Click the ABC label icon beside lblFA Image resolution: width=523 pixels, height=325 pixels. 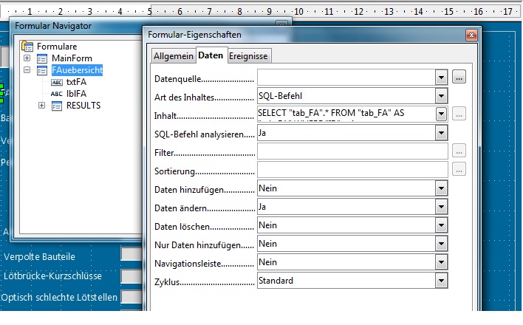pyautogui.click(x=57, y=94)
